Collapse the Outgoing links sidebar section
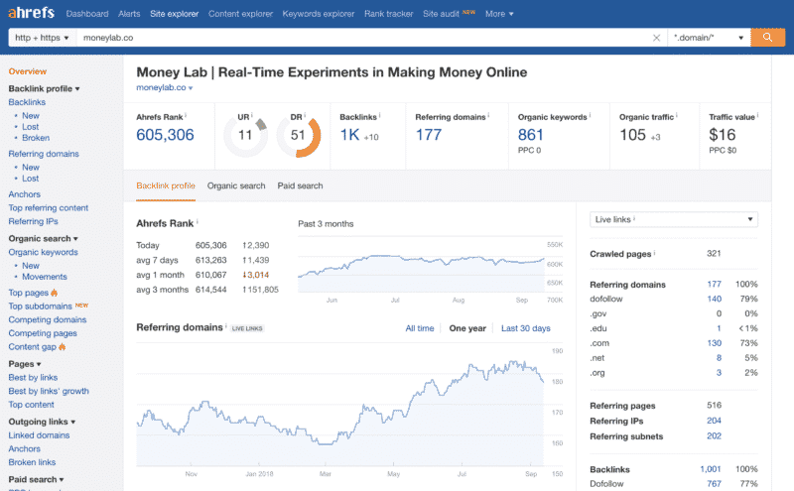The width and height of the screenshot is (794, 491). 42,422
